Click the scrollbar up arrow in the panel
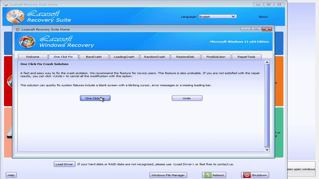This screenshot has height=179, width=319. pos(267,62)
